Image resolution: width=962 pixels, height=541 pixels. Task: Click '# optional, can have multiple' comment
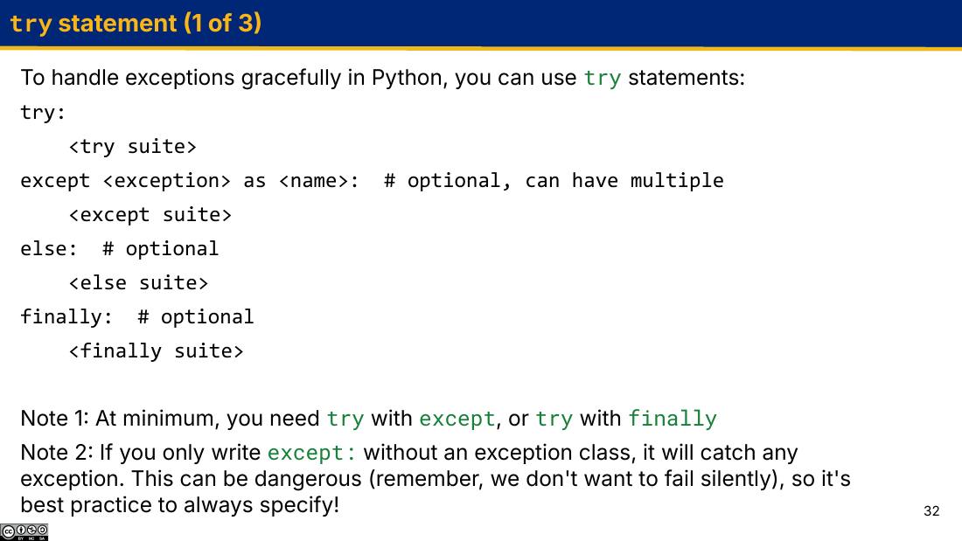click(554, 181)
